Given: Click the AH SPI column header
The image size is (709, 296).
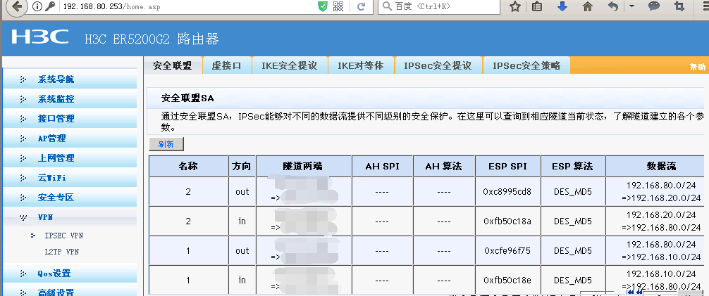Looking at the screenshot, I should coord(382,166).
